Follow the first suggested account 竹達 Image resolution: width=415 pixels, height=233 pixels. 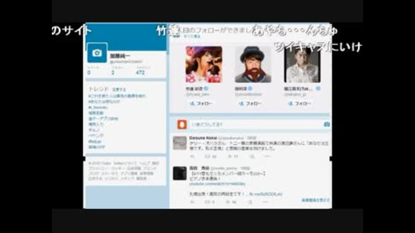coord(201,104)
